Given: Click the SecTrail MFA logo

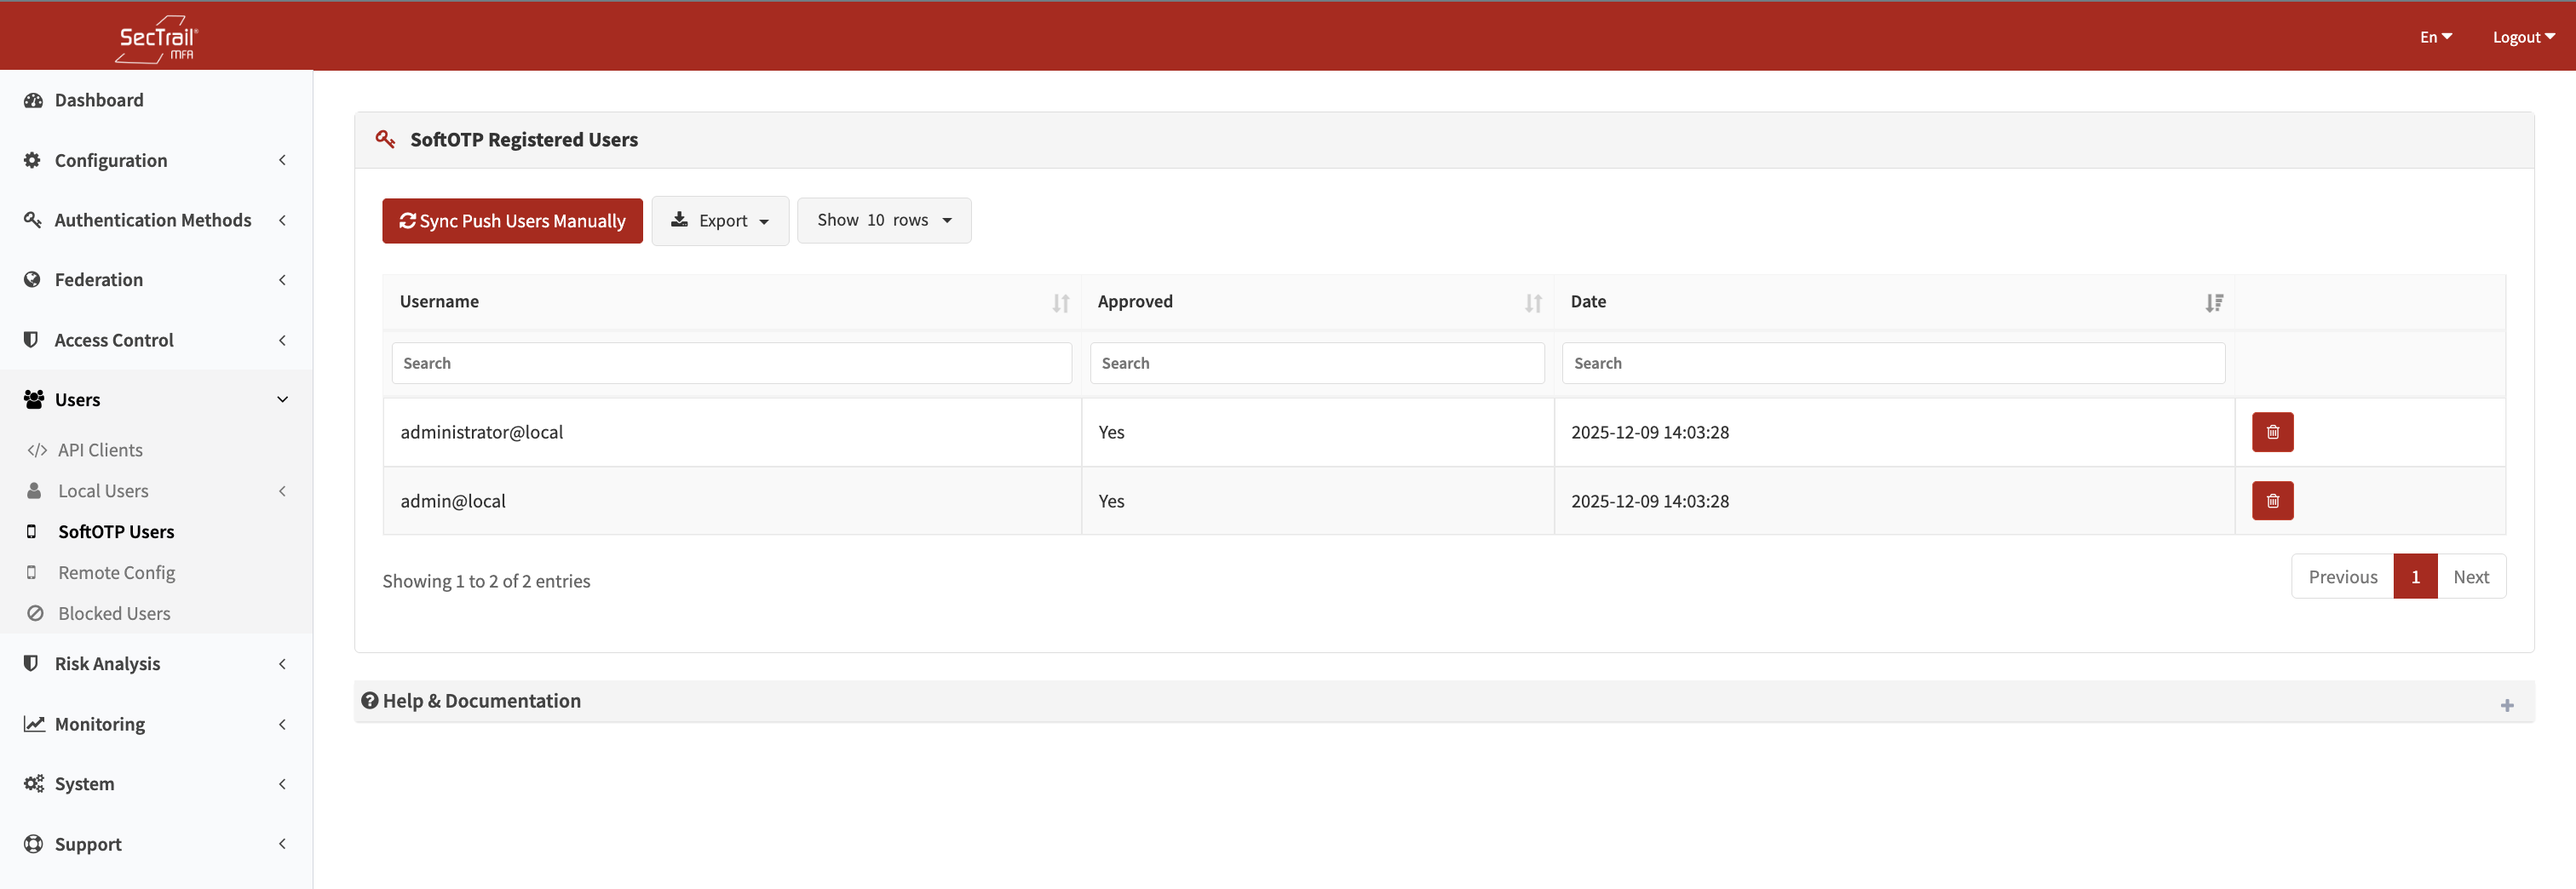Looking at the screenshot, I should click(x=157, y=39).
